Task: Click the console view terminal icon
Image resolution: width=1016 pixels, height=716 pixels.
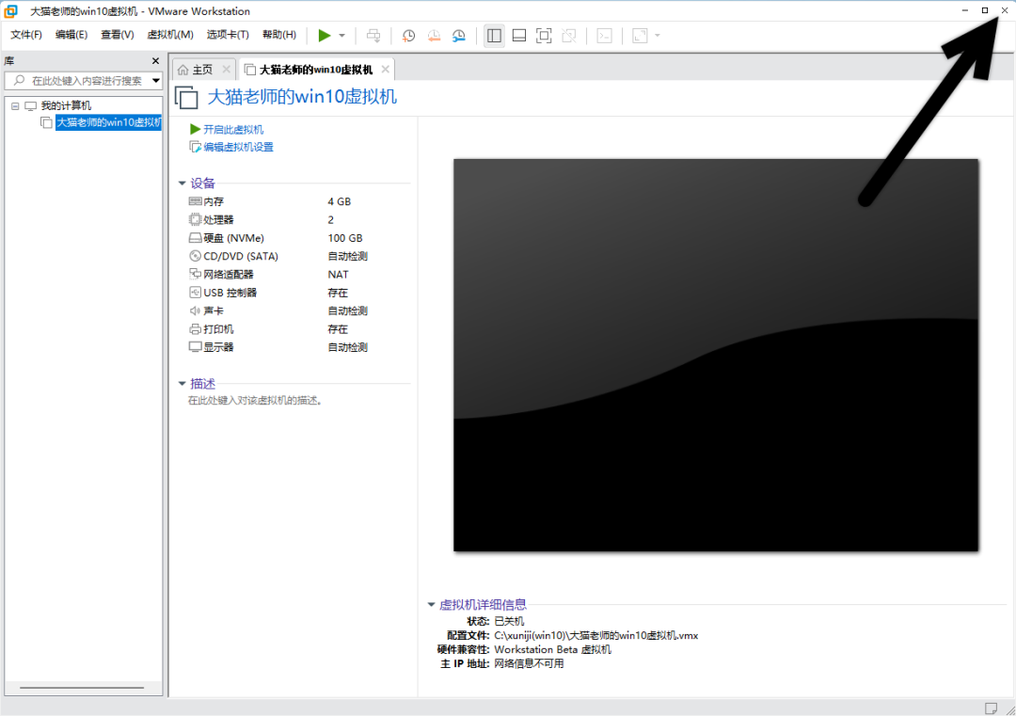Action: click(x=605, y=36)
